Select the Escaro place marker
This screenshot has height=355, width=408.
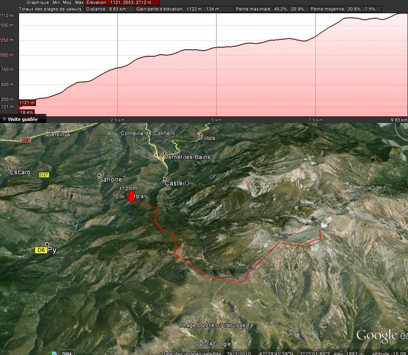(10, 168)
